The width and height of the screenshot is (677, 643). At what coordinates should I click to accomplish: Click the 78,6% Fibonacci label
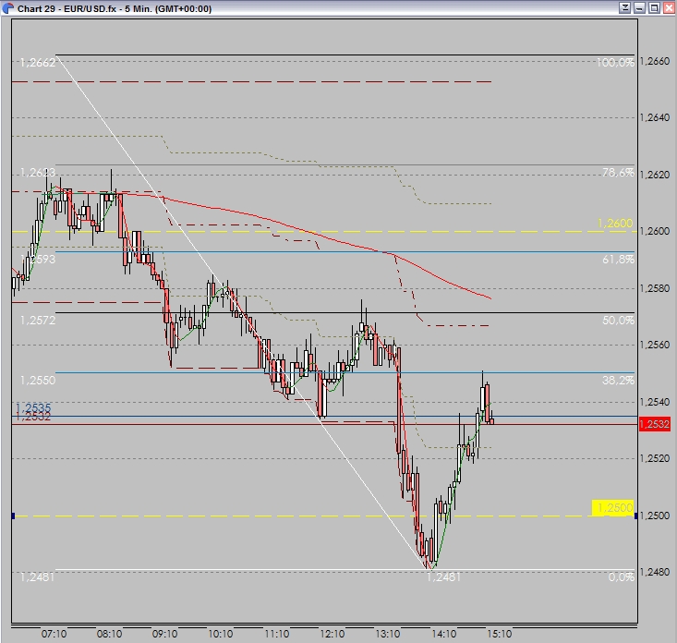point(618,173)
